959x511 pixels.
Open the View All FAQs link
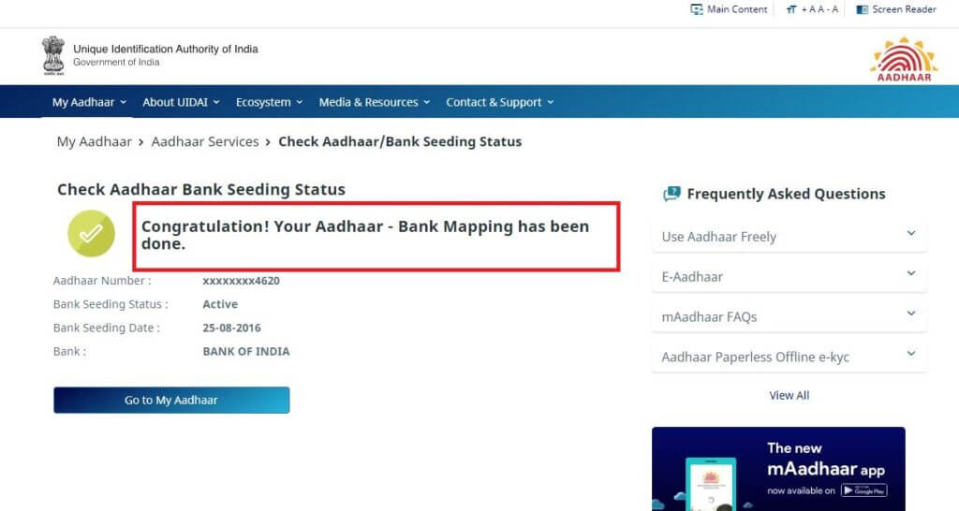click(789, 396)
